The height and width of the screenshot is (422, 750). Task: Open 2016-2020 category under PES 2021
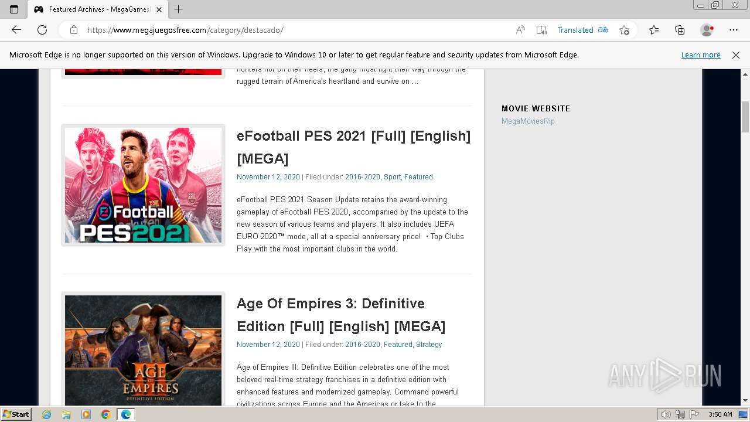363,177
